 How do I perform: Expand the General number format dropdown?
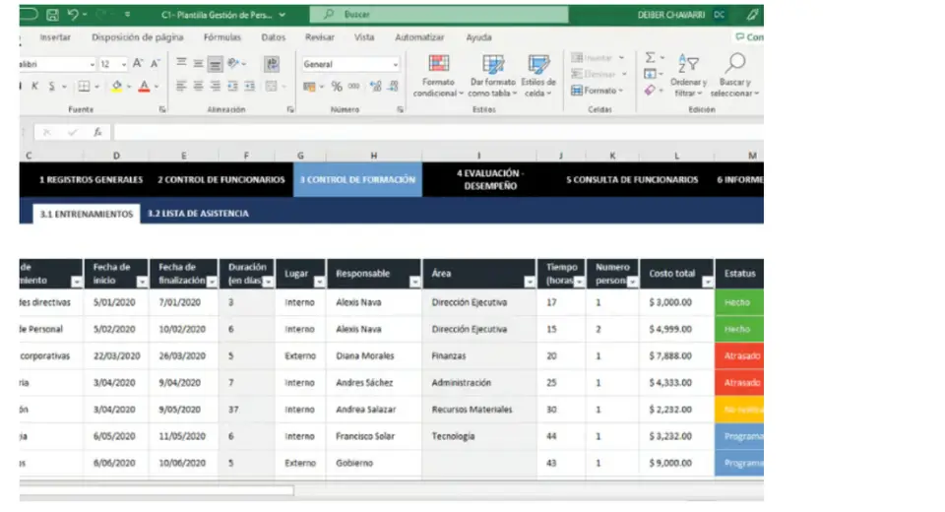click(396, 64)
